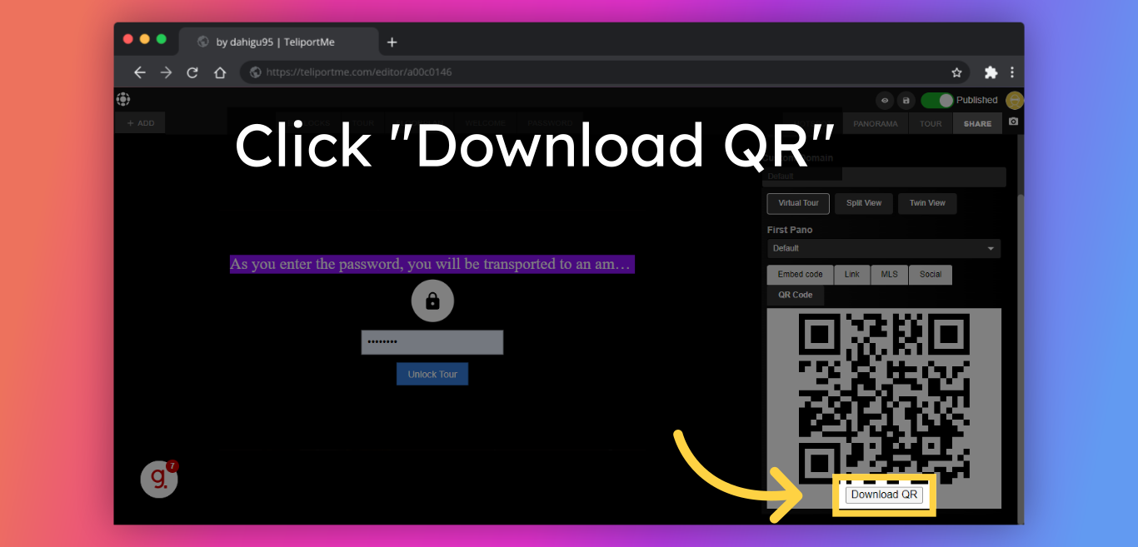Switch to the Link share tab

[x=852, y=275]
